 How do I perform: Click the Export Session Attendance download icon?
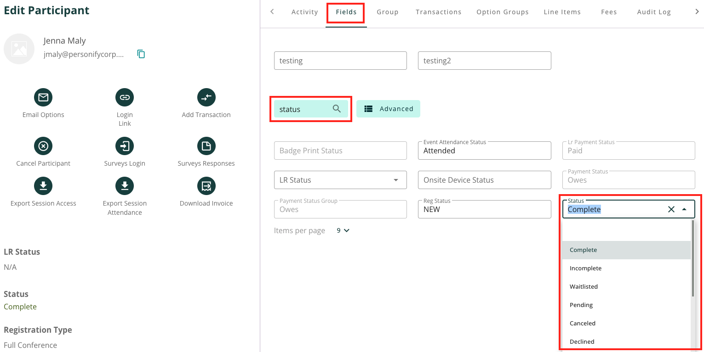(x=125, y=186)
